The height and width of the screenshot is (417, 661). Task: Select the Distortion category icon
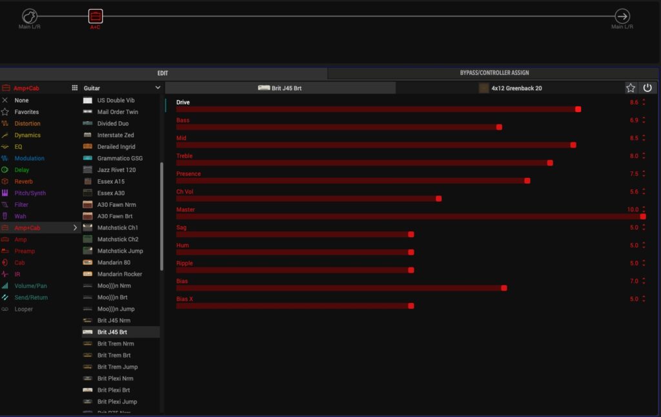[x=5, y=124]
